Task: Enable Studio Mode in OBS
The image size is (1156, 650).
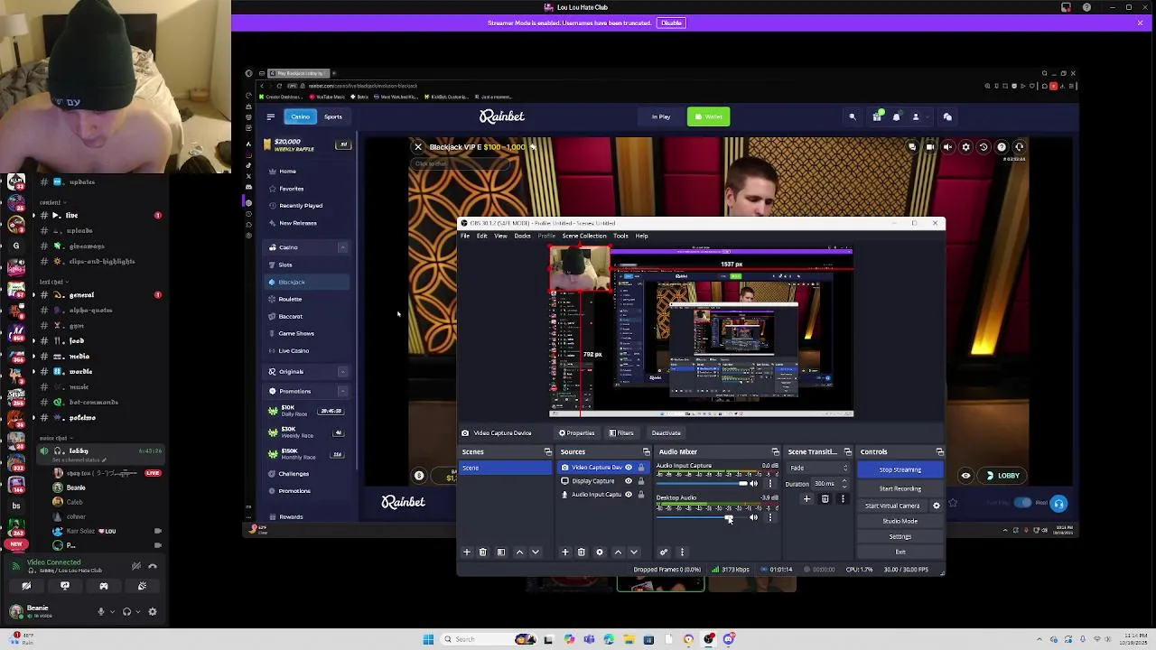Action: [900, 521]
